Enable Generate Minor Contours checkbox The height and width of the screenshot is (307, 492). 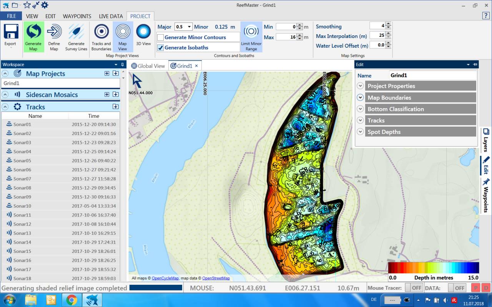click(x=161, y=38)
